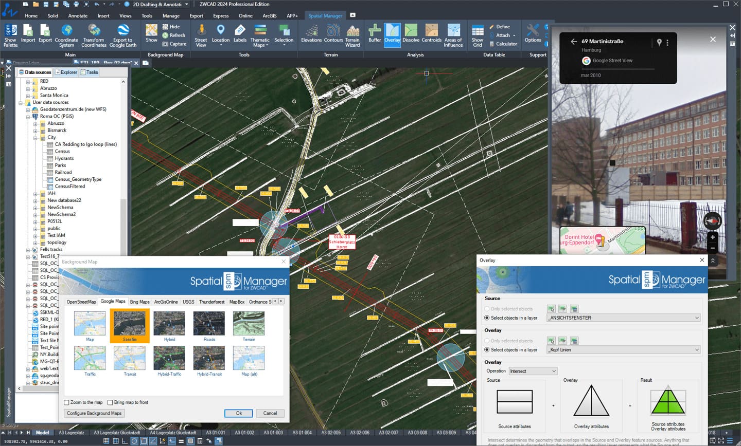Click the Dissolve analysis icon
Screen dimensions: 741x446
pos(411,34)
